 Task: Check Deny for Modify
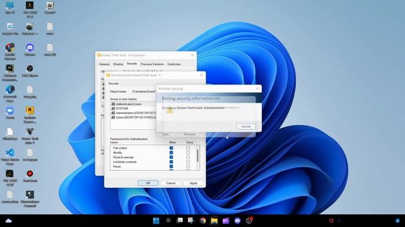point(188,153)
